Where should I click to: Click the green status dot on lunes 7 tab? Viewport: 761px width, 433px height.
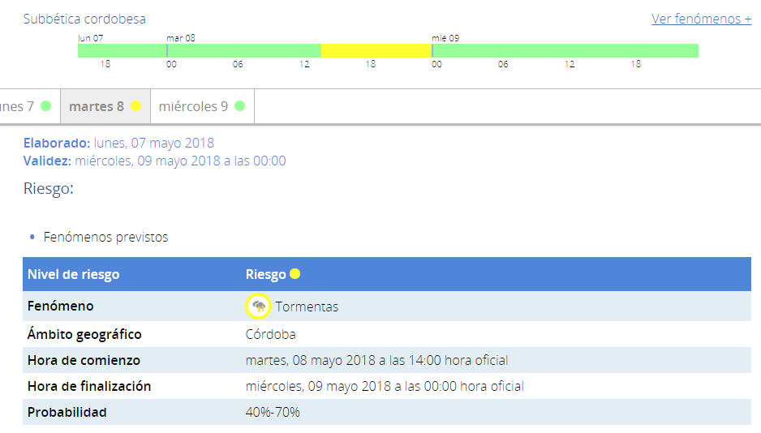point(45,105)
